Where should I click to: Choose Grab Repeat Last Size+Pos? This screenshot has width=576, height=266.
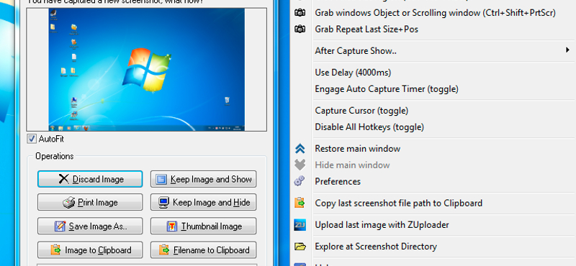click(x=366, y=29)
